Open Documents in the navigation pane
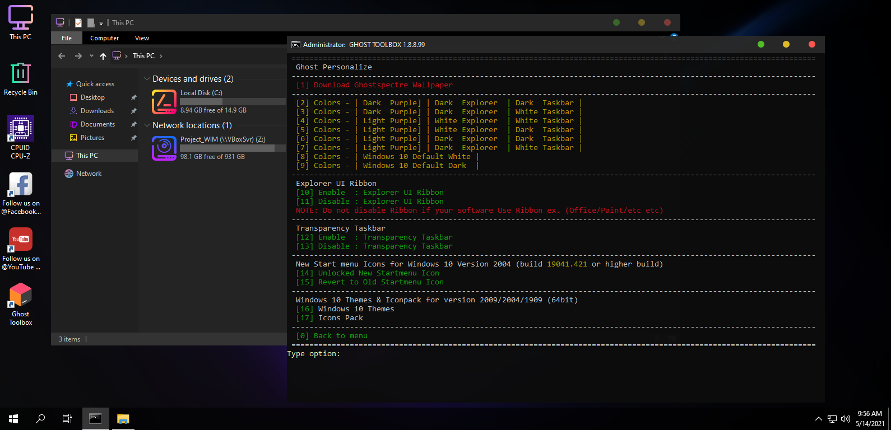891x430 pixels. tap(92, 124)
